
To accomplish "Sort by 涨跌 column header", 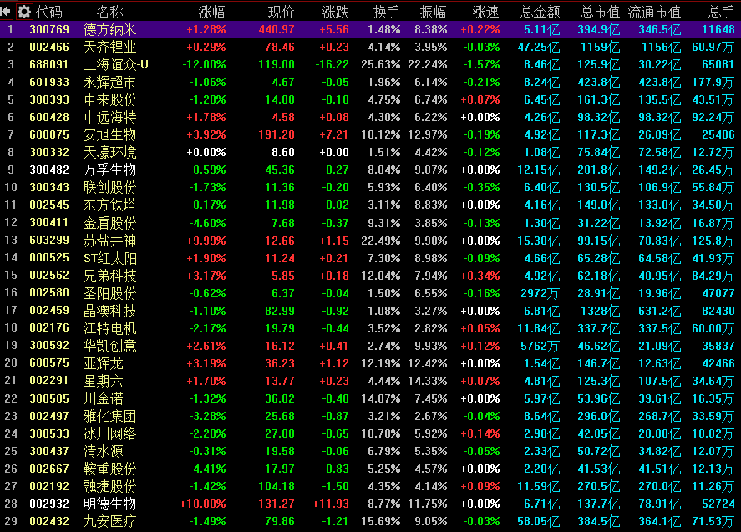I will [x=336, y=12].
